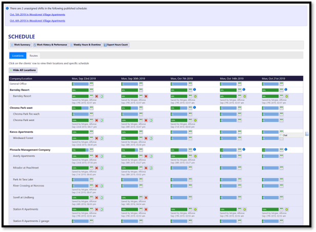316x232 pixels.
Task: Expand the bold Barnsley Resort company row
Action: coord(156,90)
